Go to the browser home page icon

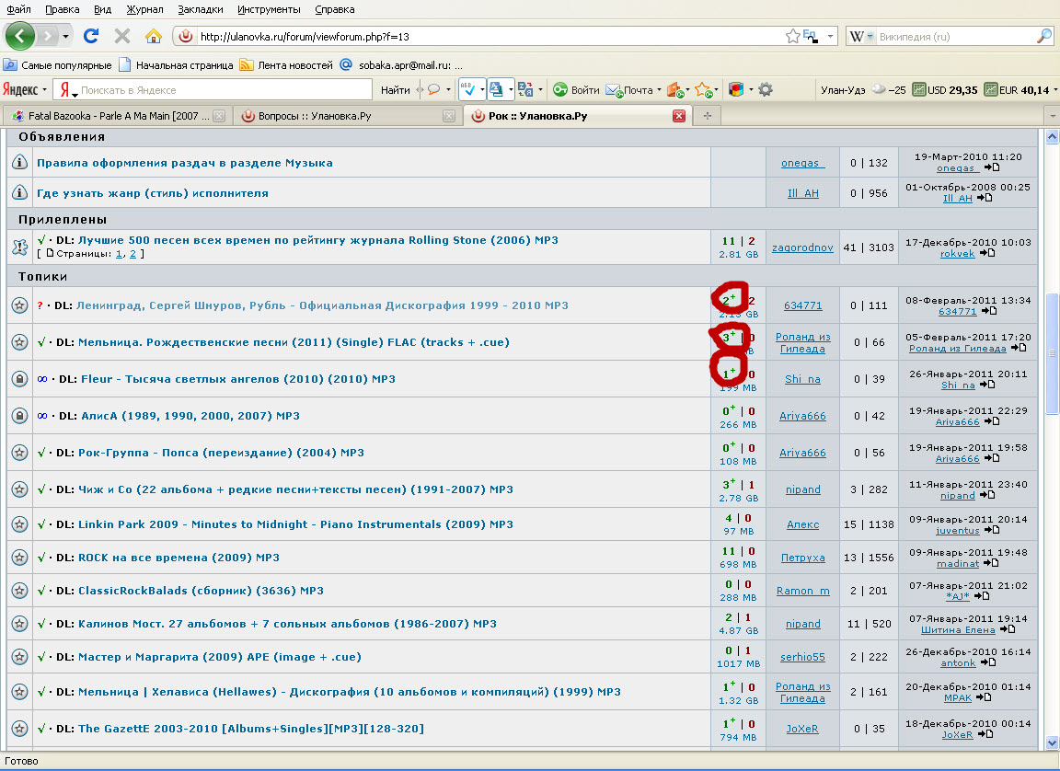point(154,36)
